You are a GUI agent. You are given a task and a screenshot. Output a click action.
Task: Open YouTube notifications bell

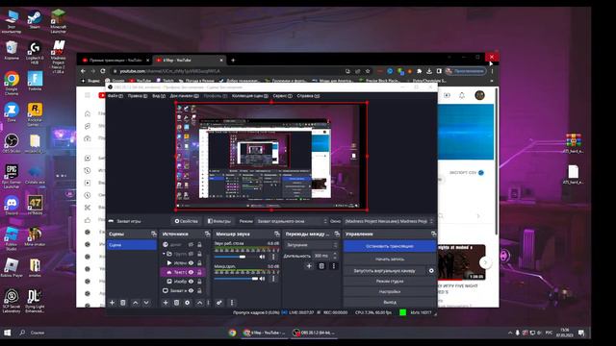(x=462, y=95)
